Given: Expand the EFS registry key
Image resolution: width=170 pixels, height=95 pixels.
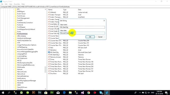Looking at the screenshot, I should pyautogui.click(x=14, y=9).
